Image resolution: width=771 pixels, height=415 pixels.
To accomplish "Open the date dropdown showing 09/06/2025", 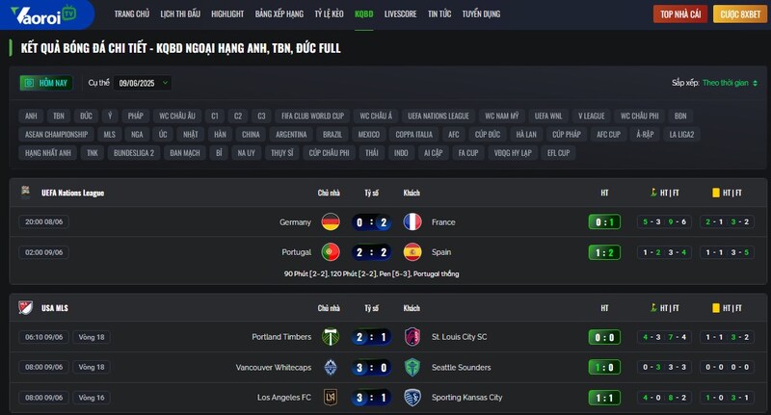I will pyautogui.click(x=143, y=83).
